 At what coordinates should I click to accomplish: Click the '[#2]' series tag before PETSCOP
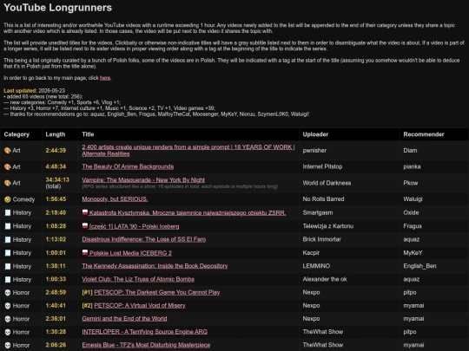(x=88, y=305)
